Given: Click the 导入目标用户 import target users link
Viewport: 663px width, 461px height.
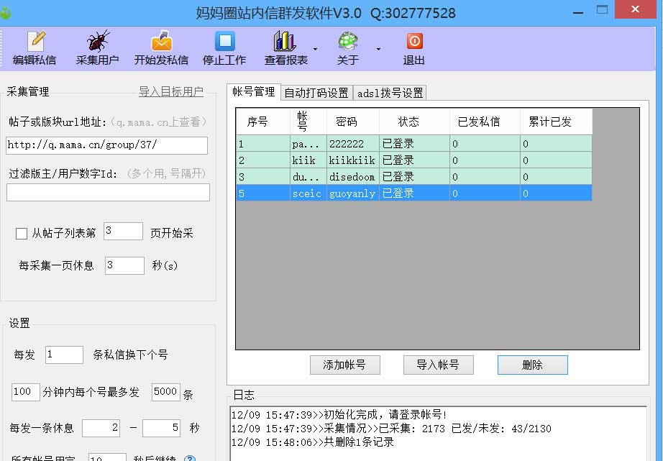Looking at the screenshot, I should tap(171, 92).
